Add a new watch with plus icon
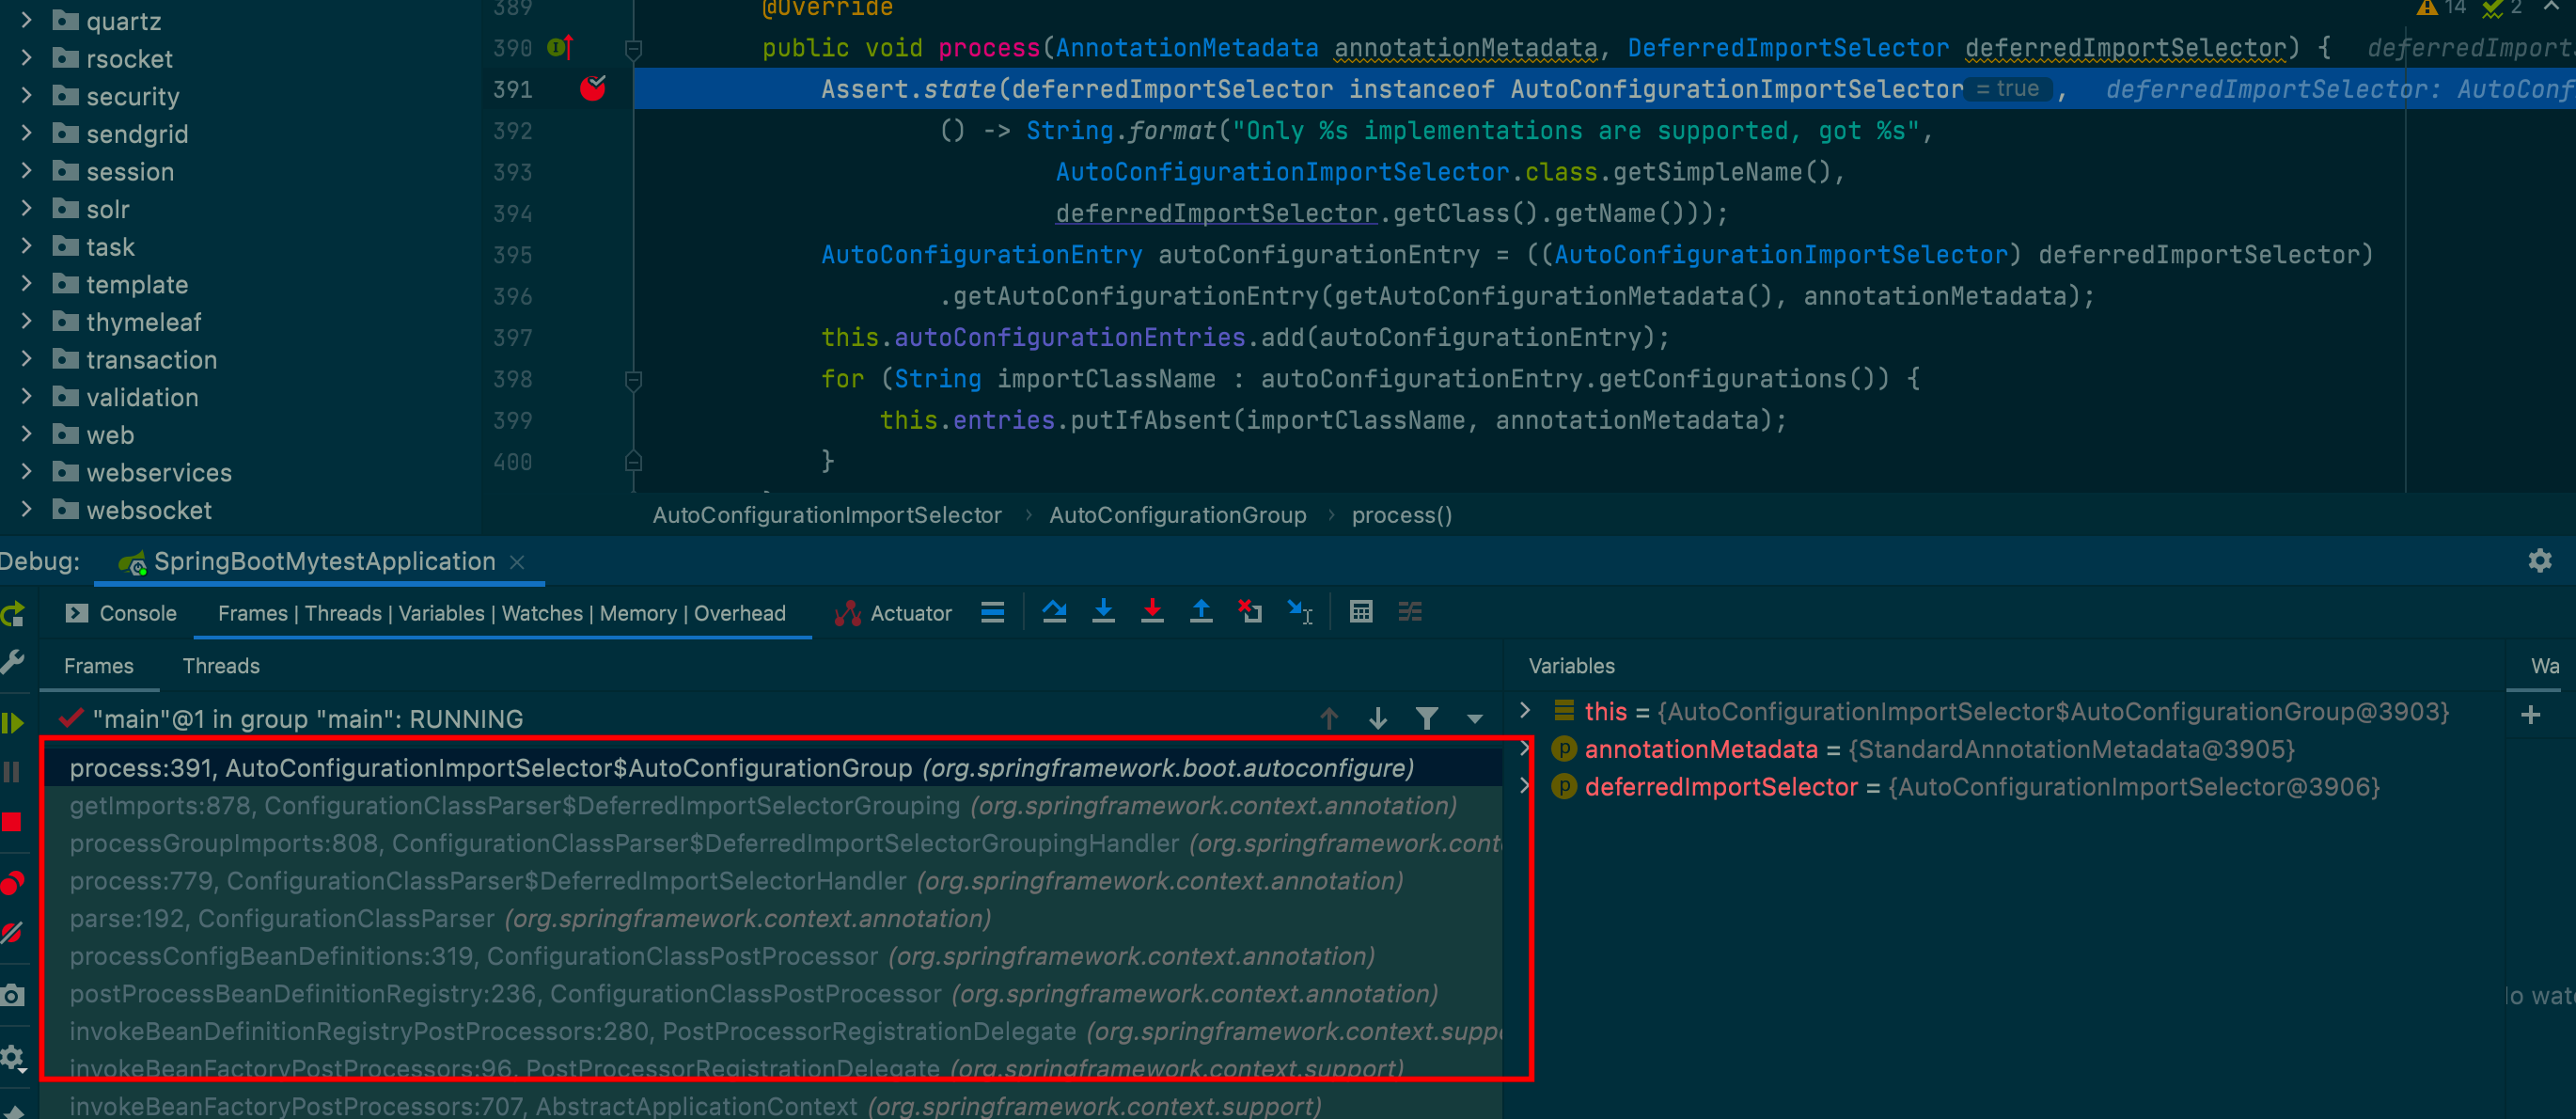 (2531, 715)
